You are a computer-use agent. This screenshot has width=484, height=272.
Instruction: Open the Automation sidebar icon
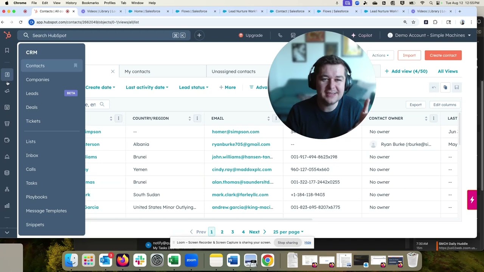(x=7, y=189)
